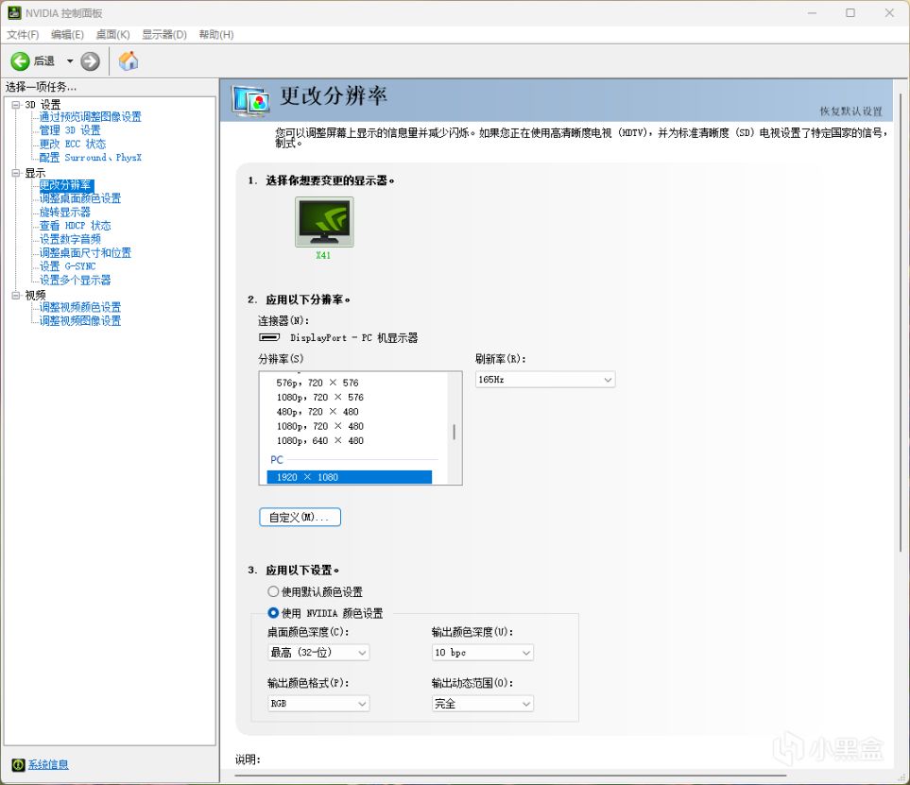Collapse the 3D 设置 tree node
The height and width of the screenshot is (785, 910).
click(16, 105)
